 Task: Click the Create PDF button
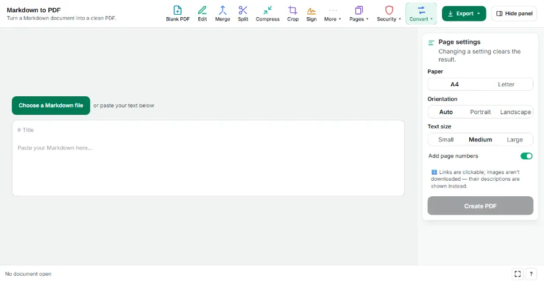(480, 205)
